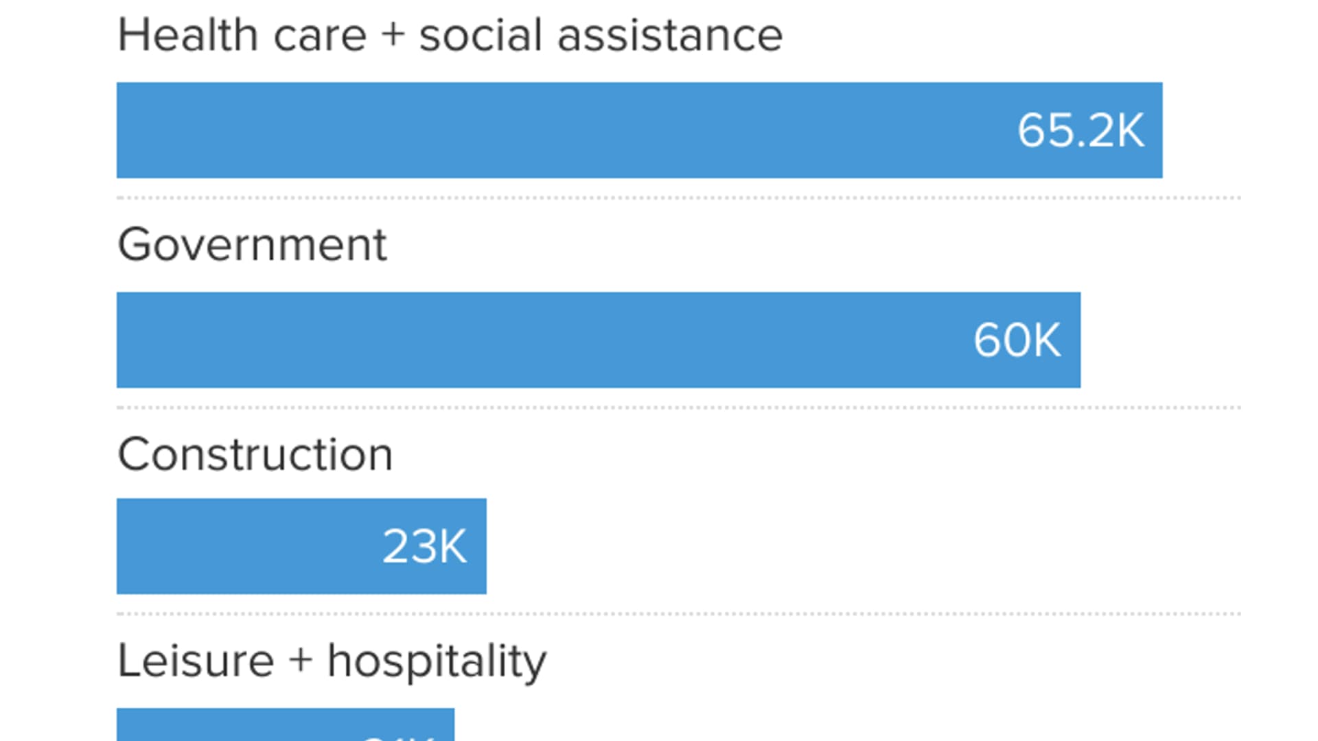Click the dotted separator below the Health care bar
Viewport: 1318px width, 741px height.
[x=678, y=198]
